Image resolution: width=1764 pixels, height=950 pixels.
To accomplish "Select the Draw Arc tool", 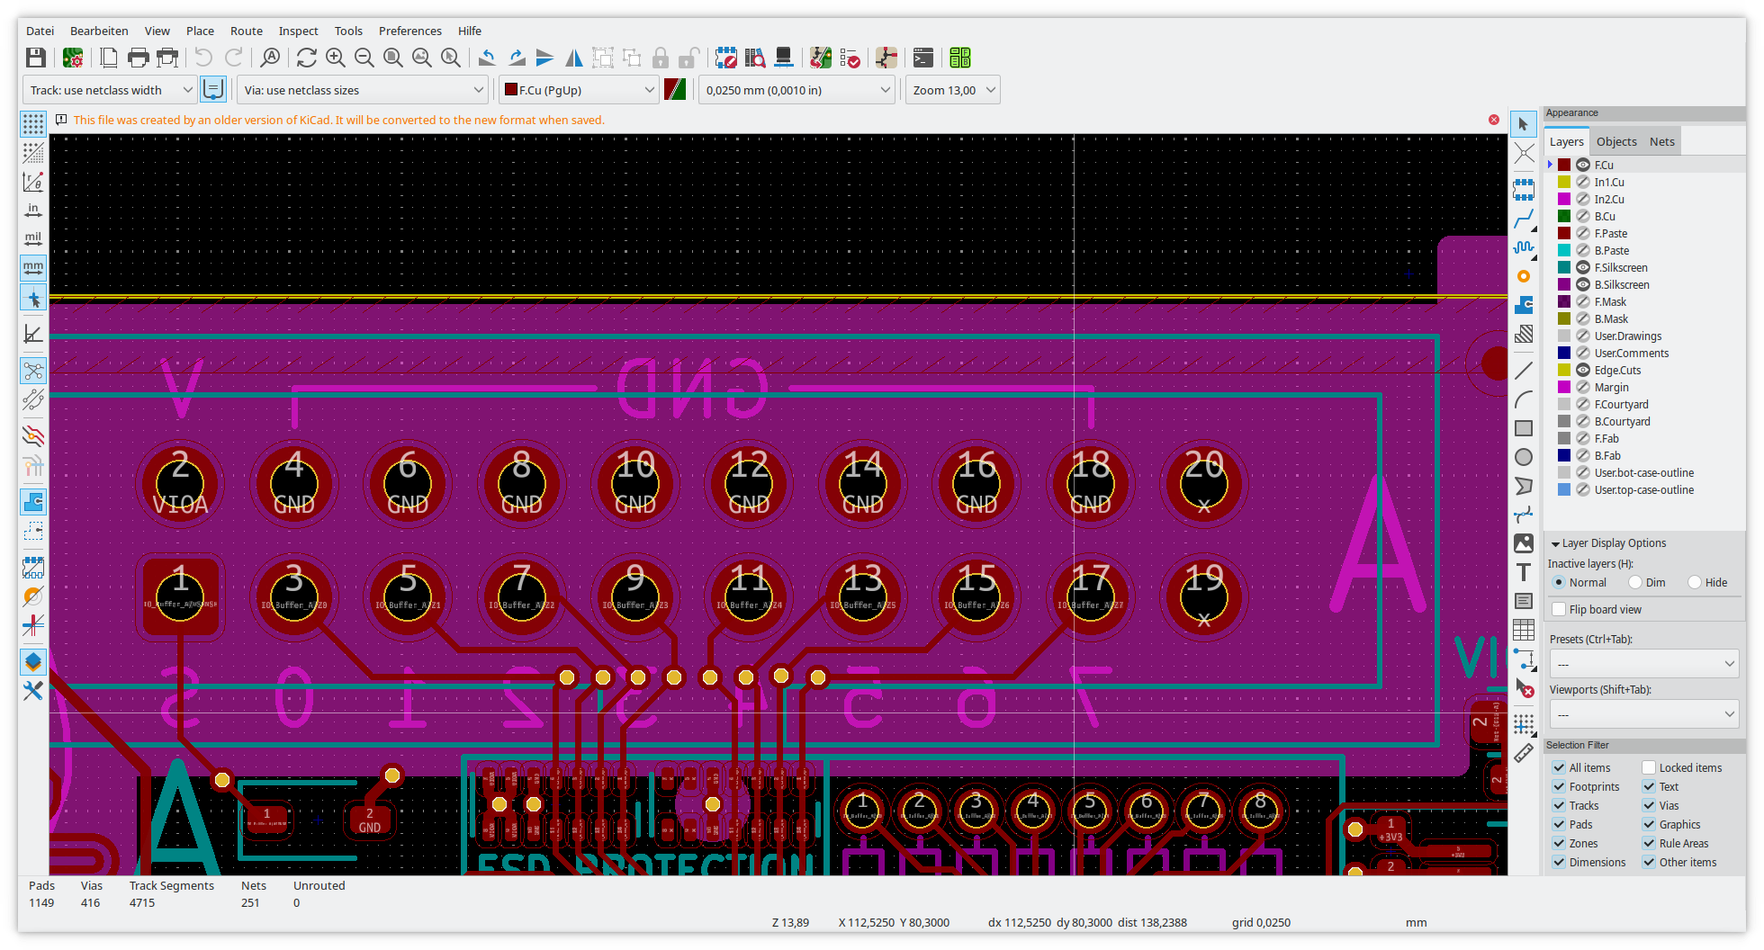I will (x=1524, y=399).
